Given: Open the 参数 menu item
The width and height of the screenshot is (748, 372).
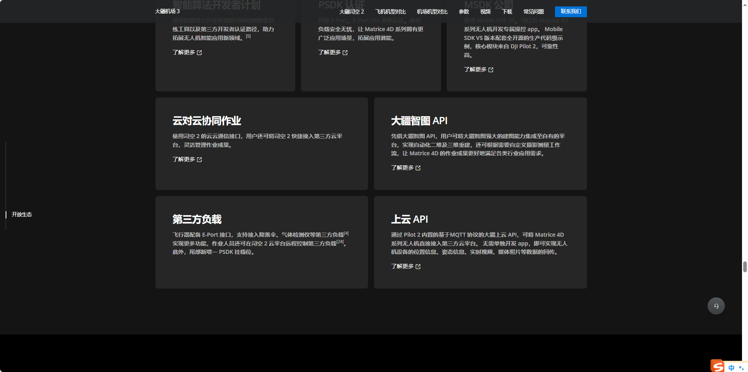Looking at the screenshot, I should pos(464,12).
